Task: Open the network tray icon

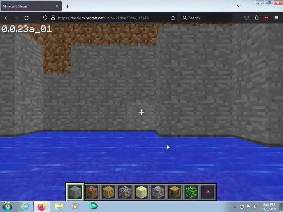Action: (x=242, y=207)
